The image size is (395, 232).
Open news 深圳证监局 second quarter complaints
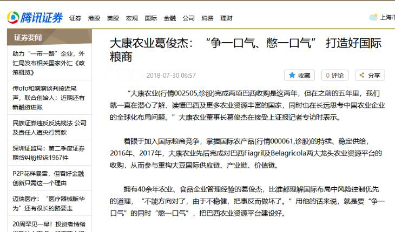coord(49,153)
